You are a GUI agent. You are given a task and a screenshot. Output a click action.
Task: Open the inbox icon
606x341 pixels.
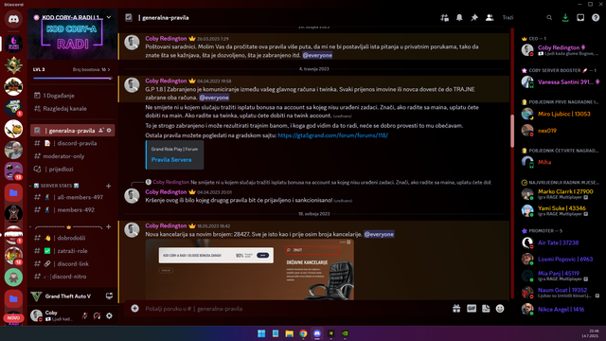tap(580, 17)
